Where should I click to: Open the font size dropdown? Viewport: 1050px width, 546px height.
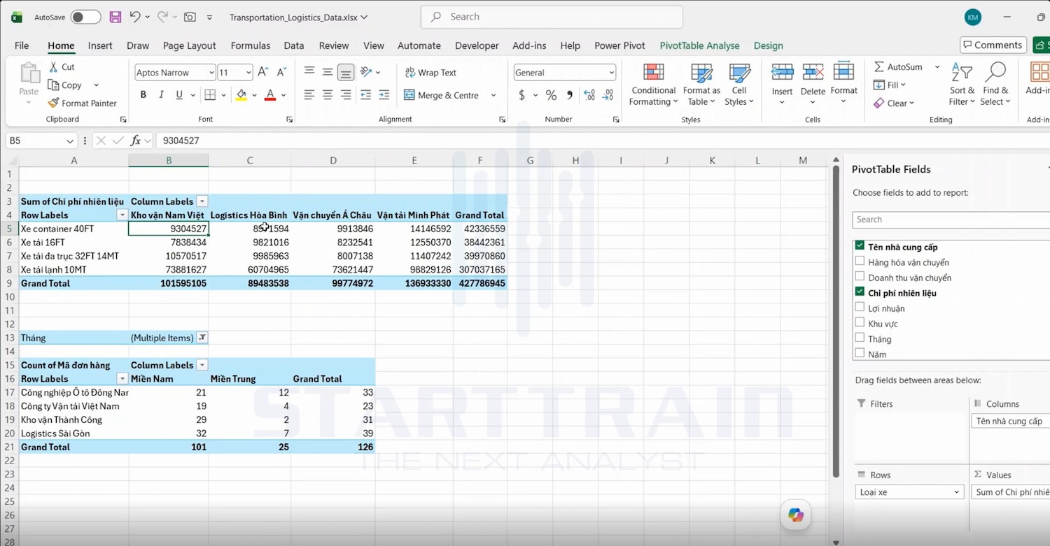(248, 73)
